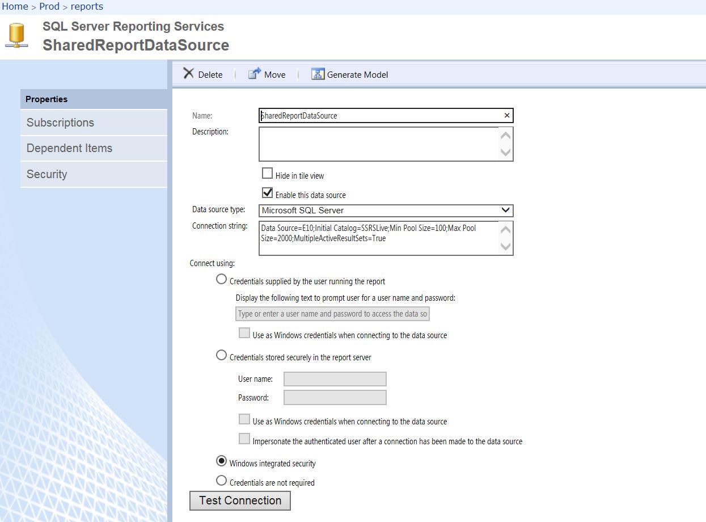Screen dimensions: 706x522
Task: Check the Hide in tile view box
Action: click(268, 173)
